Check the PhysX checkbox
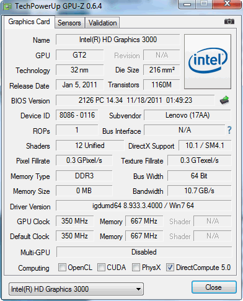The width and height of the screenshot is (243, 301). click(x=136, y=267)
